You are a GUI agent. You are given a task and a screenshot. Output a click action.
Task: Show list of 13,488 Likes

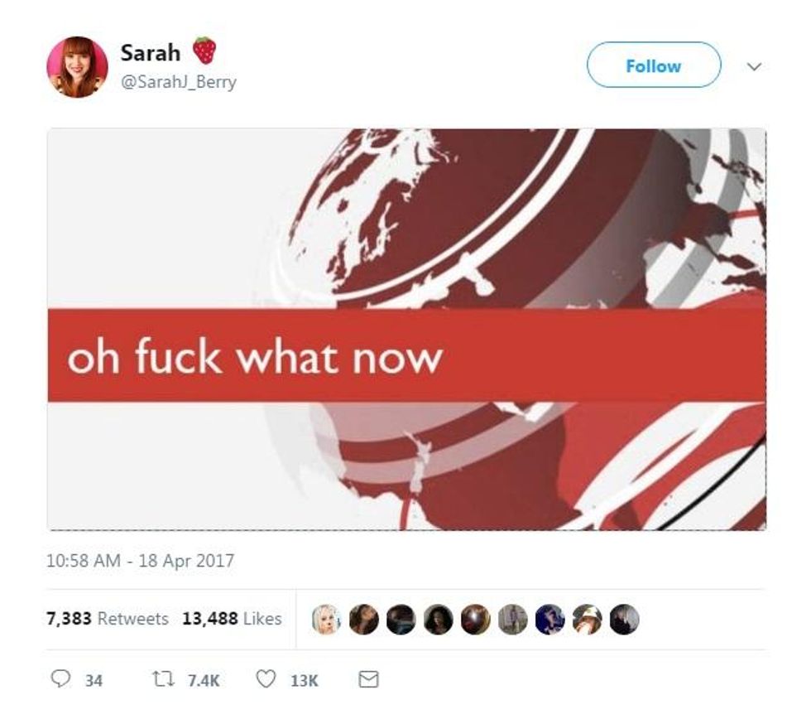pos(232,619)
